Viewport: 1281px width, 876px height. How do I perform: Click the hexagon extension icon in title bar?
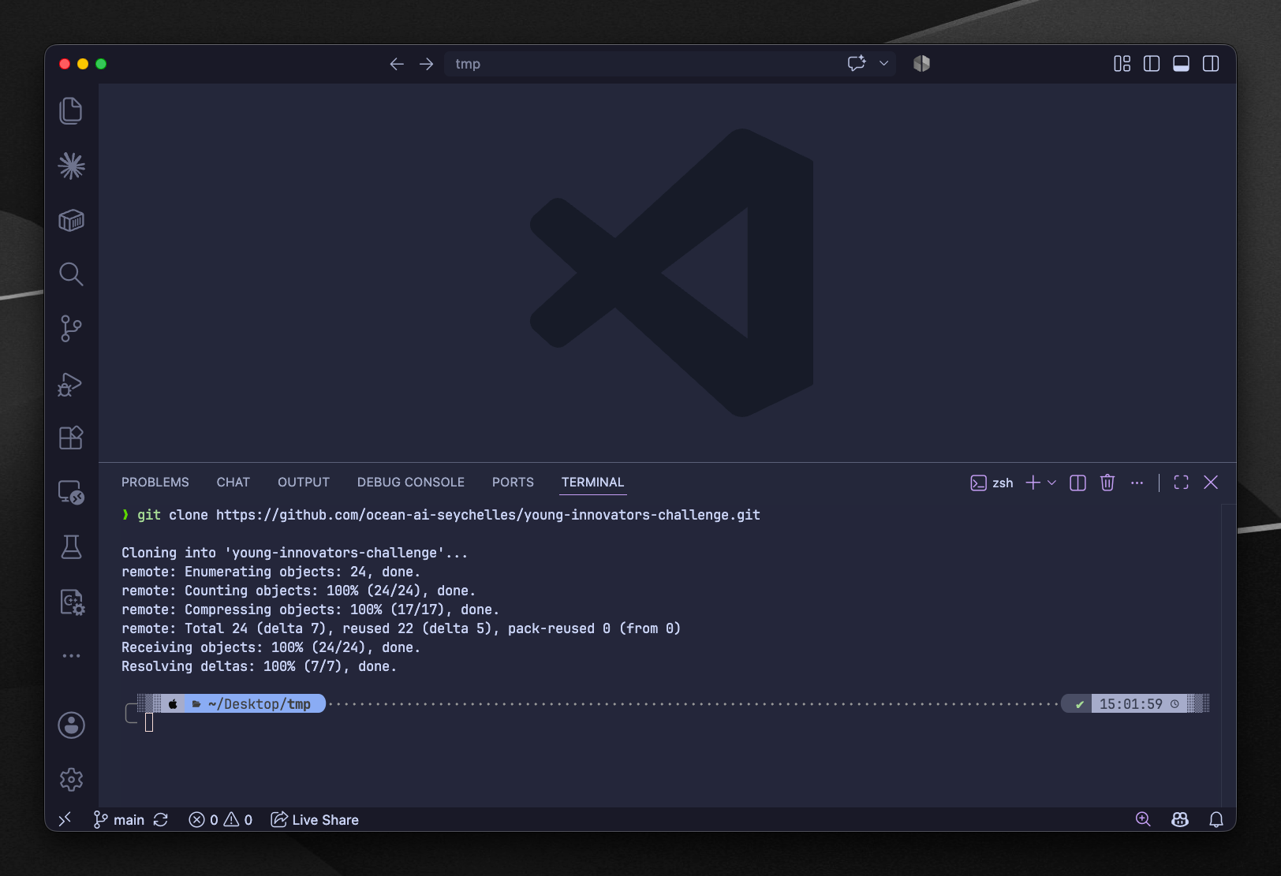click(x=921, y=63)
